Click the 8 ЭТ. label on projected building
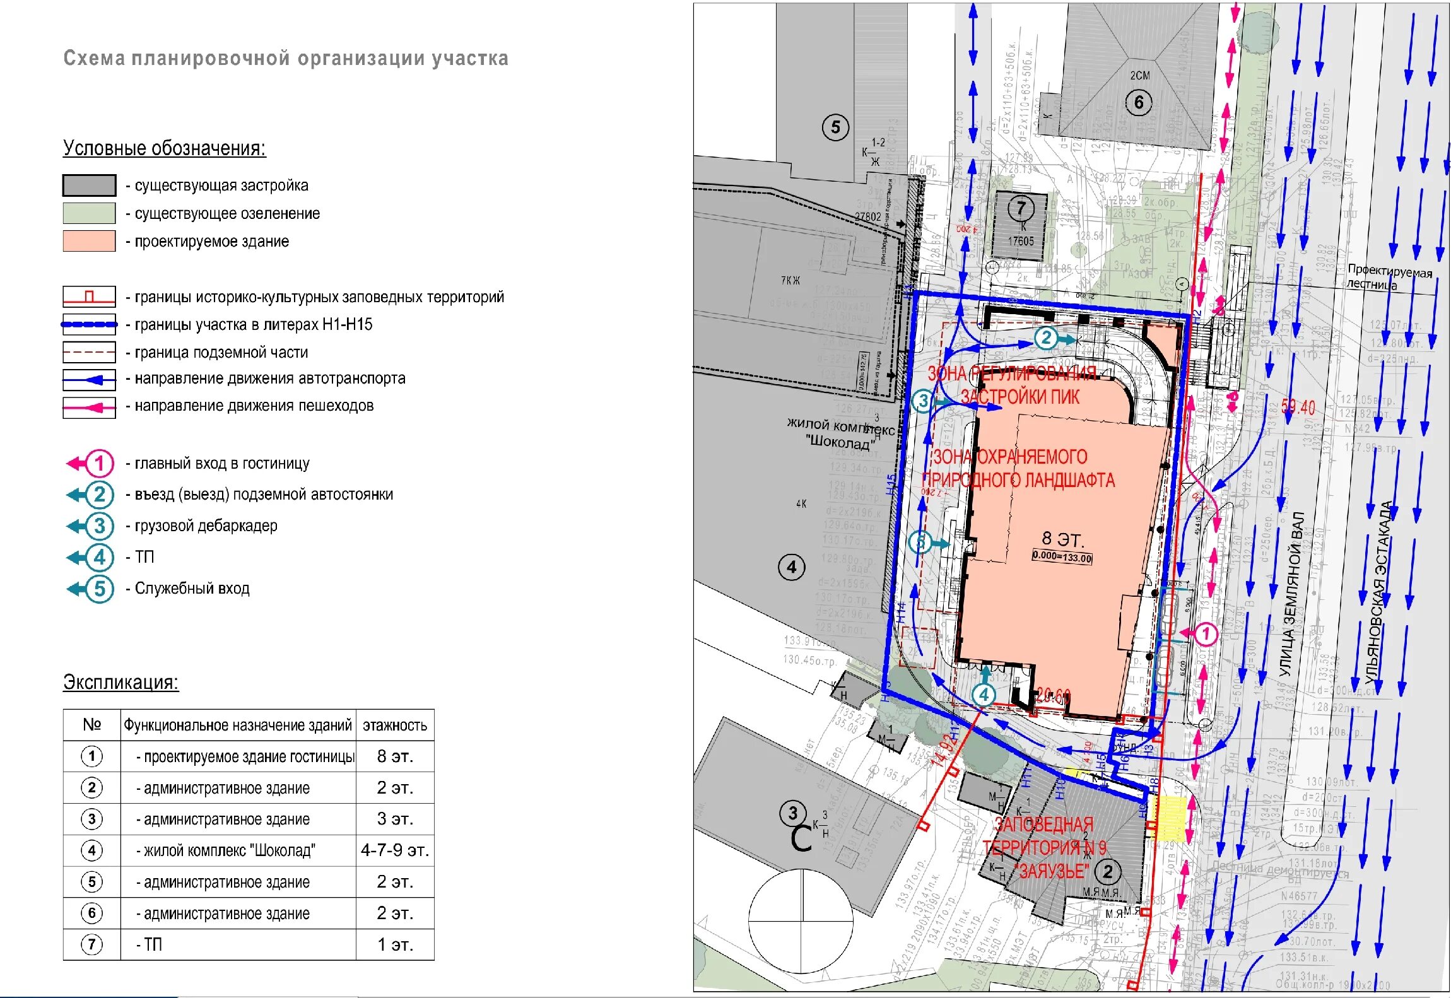 point(1062,539)
